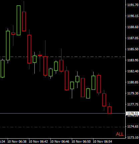The height and width of the screenshot is (144, 139).
Task: Click price axis label 1188.60
Action: tap(133, 27)
